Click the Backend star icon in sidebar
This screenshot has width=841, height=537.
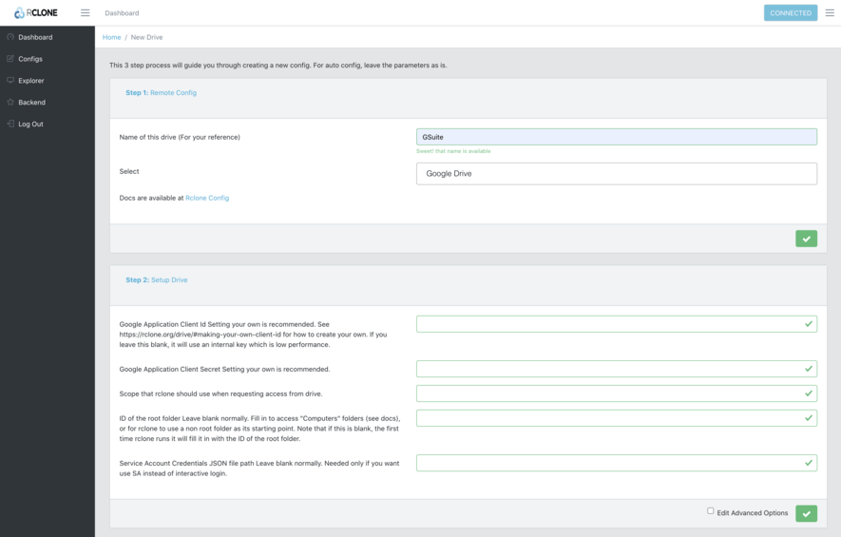click(x=10, y=103)
